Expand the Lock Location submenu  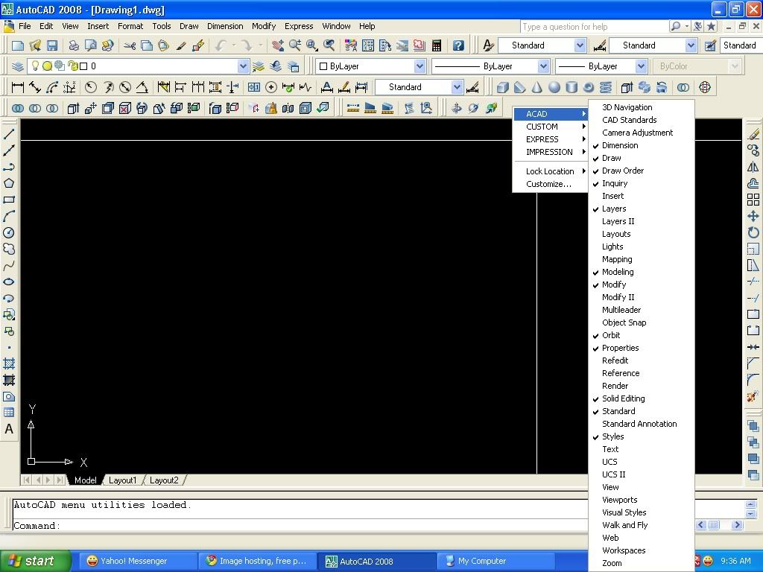coord(551,171)
